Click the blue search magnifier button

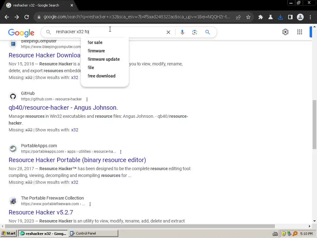tap(207, 32)
